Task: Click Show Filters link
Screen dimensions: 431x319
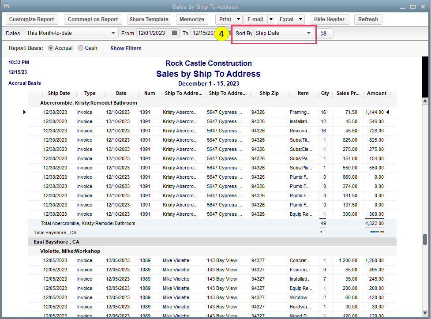Action: coord(126,49)
